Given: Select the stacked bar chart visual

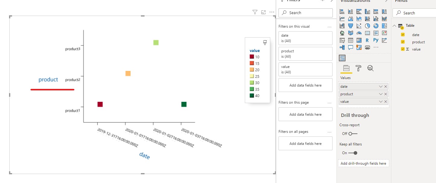Looking at the screenshot, I should click(x=342, y=12).
